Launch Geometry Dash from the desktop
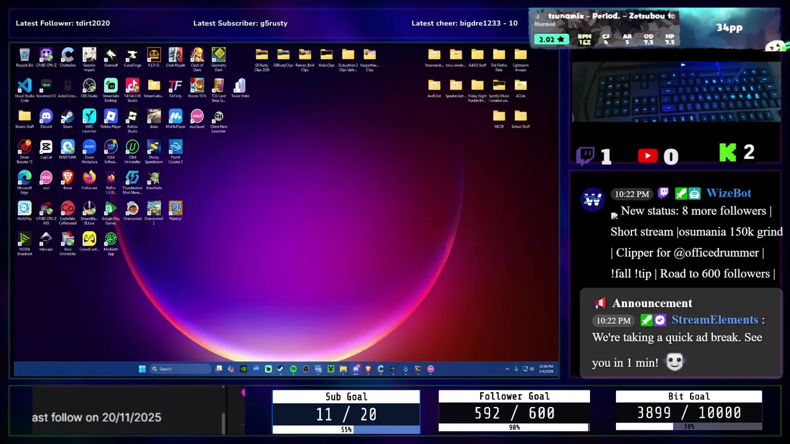 click(x=218, y=59)
